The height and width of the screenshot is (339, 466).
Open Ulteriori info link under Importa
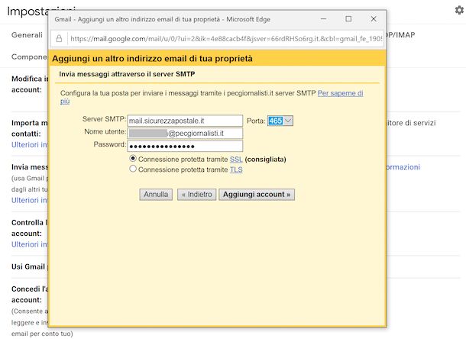tap(30, 145)
